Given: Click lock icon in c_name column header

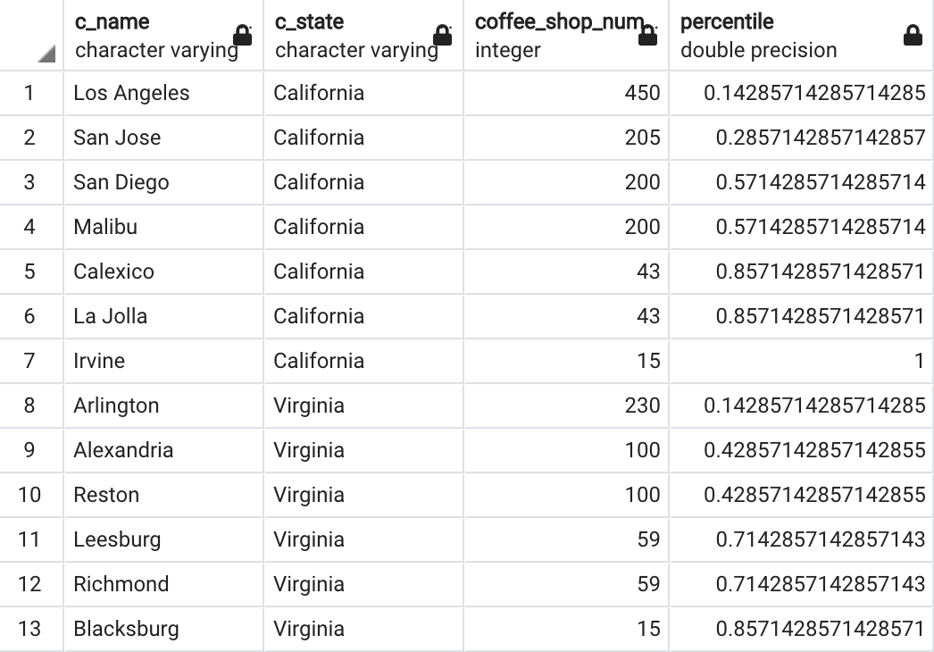Looking at the screenshot, I should [242, 35].
